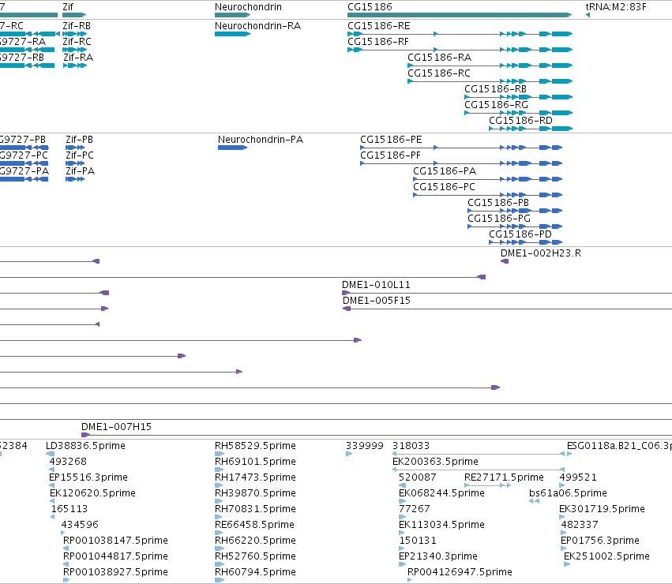Click EST RH69101.5prime
Viewport: 672px width, 584px height.
(x=255, y=462)
